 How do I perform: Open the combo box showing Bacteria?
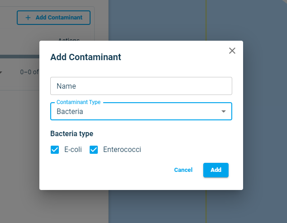tap(136, 111)
